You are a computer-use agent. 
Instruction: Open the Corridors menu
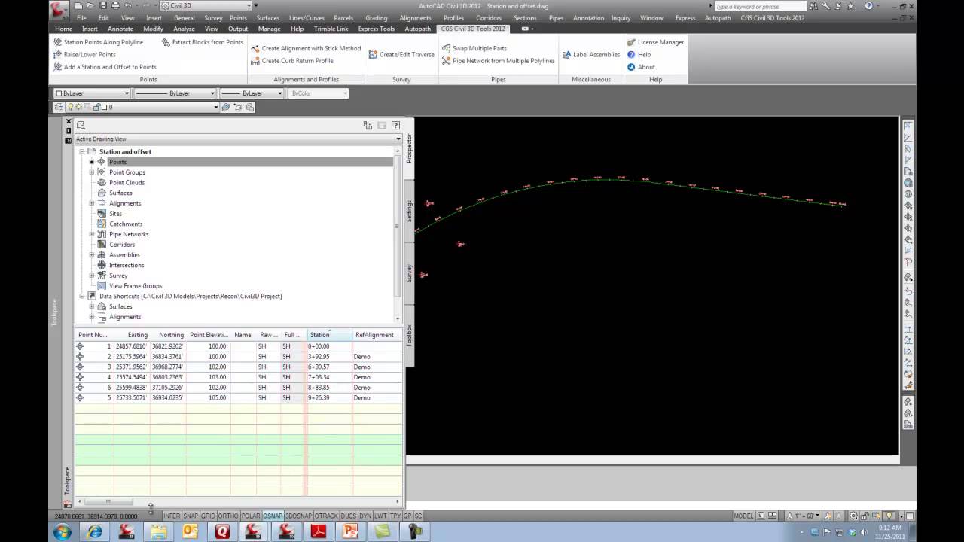[x=489, y=17]
